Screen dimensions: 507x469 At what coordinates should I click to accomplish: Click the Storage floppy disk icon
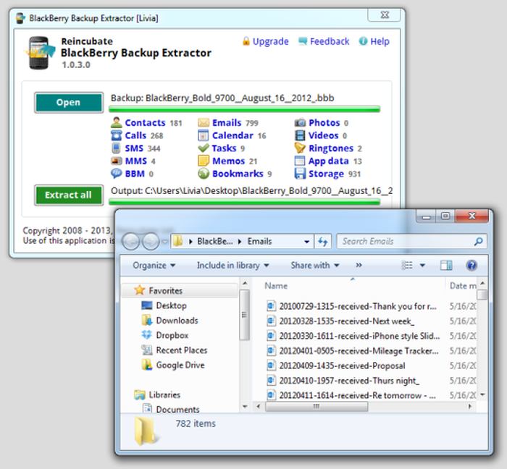coord(300,174)
